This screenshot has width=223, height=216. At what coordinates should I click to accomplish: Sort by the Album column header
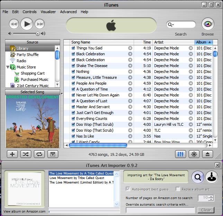pyautogui.click(x=203, y=42)
